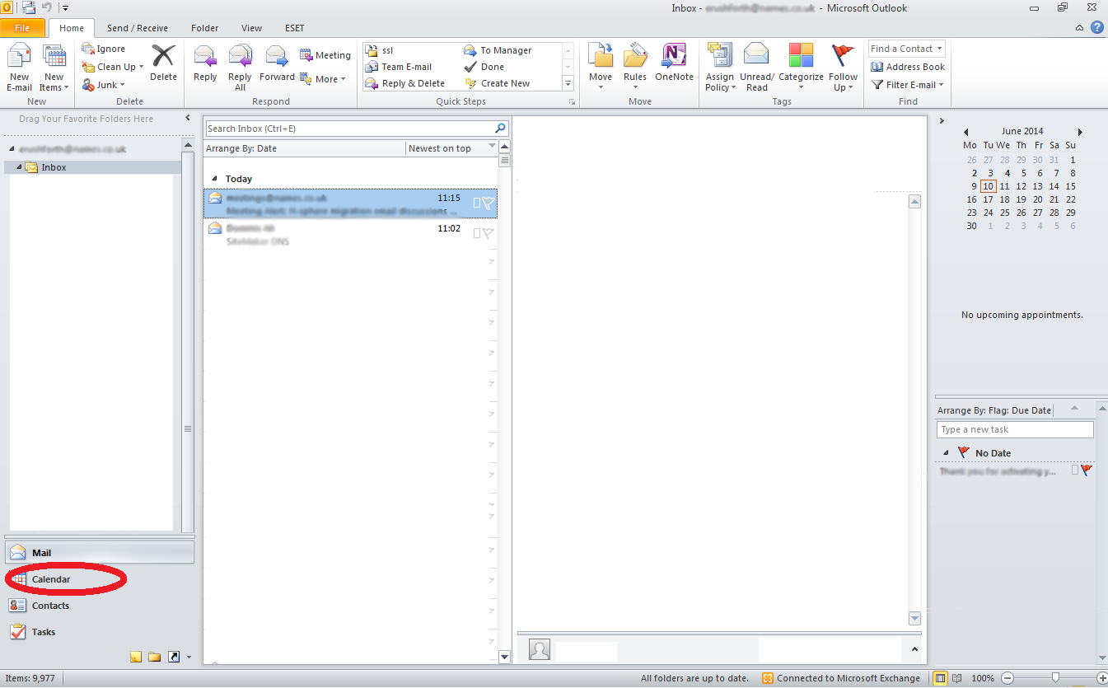Open the Assign Policy menu
Viewport: 1108px width, 688px height.
click(x=719, y=68)
